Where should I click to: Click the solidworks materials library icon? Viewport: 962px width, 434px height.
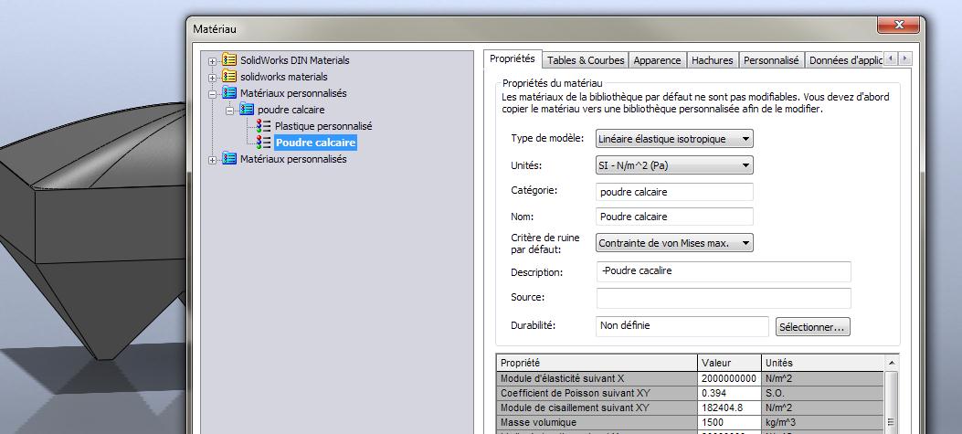[x=228, y=77]
